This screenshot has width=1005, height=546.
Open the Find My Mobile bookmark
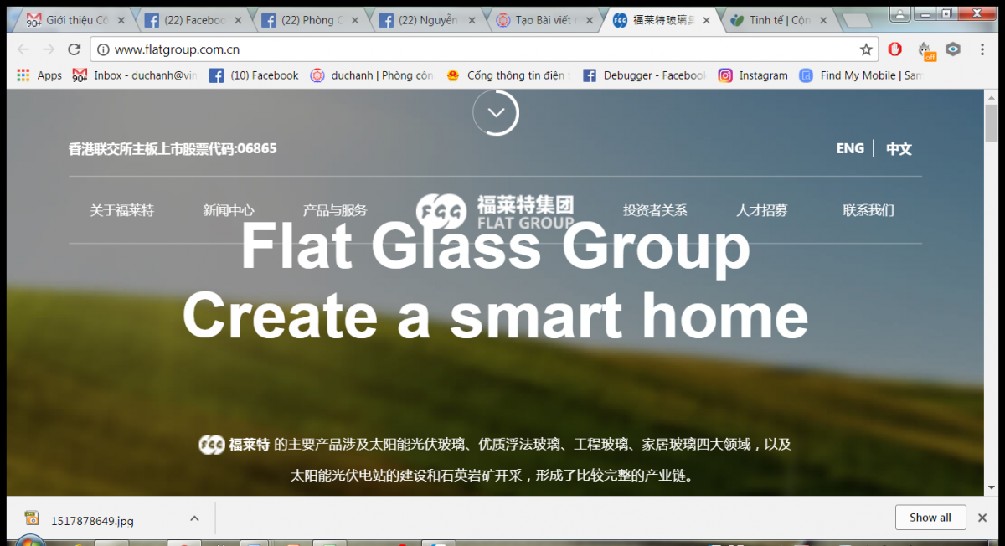[861, 75]
